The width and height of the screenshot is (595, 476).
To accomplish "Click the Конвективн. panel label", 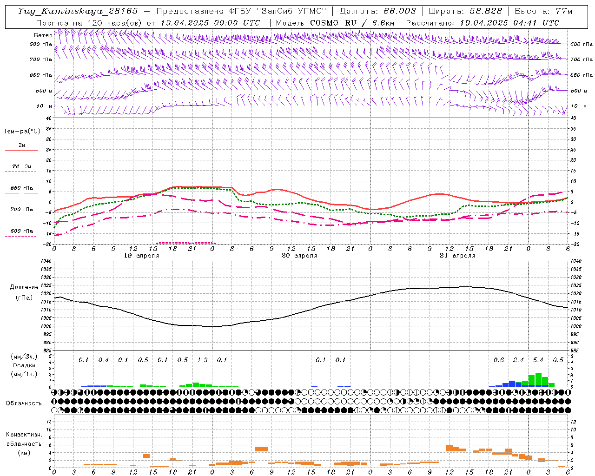I will coord(24,435).
